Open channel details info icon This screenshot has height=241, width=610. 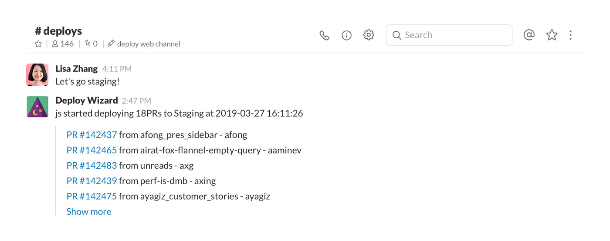(x=346, y=35)
